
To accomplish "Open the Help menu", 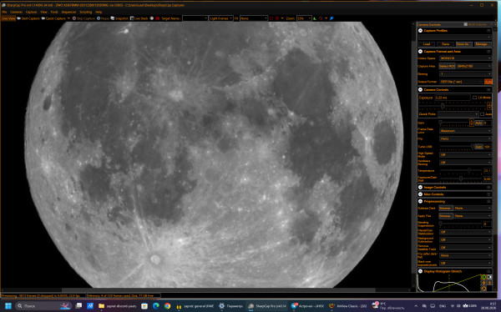I will point(99,13).
